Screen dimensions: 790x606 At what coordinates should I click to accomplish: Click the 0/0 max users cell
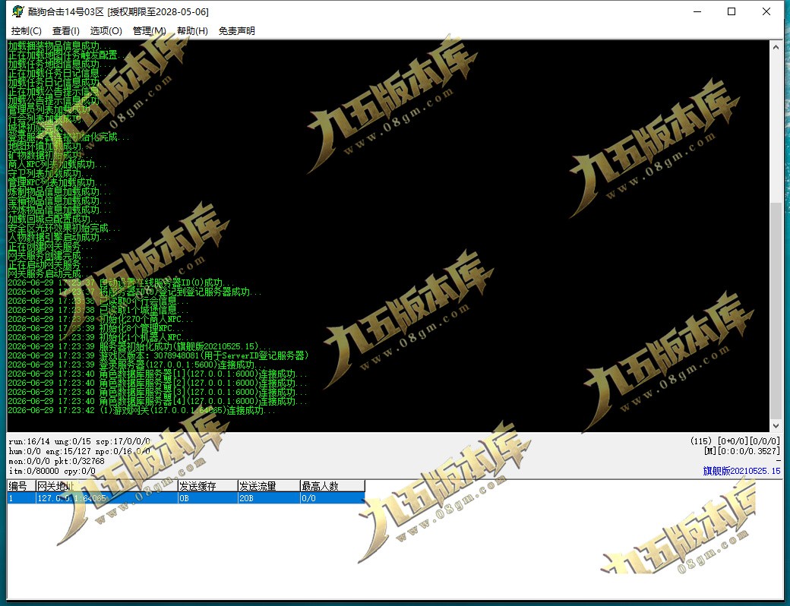coord(332,498)
